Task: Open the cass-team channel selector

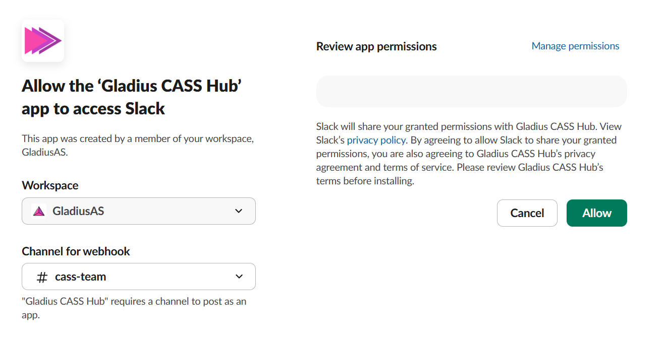Action: click(x=139, y=277)
